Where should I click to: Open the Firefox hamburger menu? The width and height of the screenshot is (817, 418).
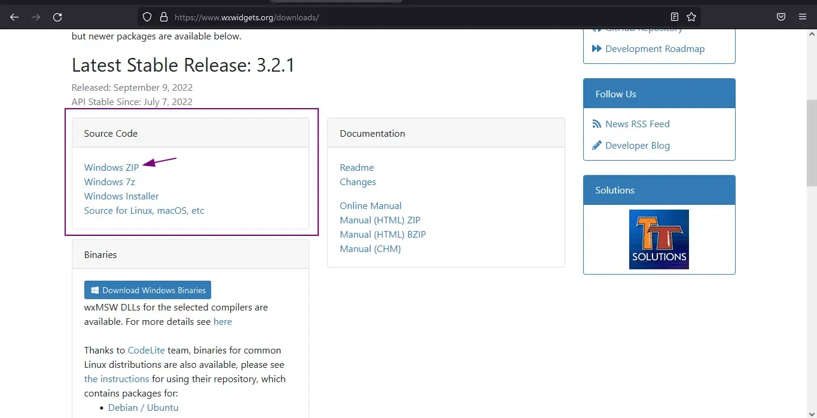pyautogui.click(x=803, y=17)
